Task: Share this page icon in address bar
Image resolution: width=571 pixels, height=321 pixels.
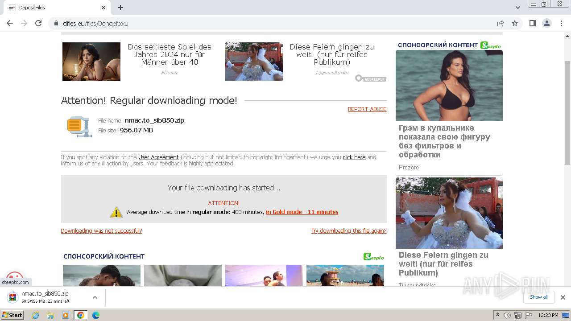Action: tap(501, 23)
